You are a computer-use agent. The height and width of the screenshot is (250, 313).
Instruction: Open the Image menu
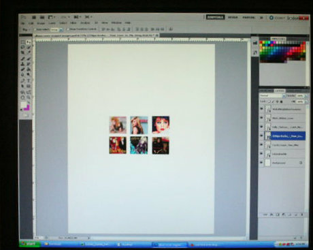coord(41,23)
